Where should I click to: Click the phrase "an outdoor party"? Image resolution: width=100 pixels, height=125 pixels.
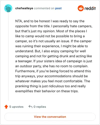[28, 66]
